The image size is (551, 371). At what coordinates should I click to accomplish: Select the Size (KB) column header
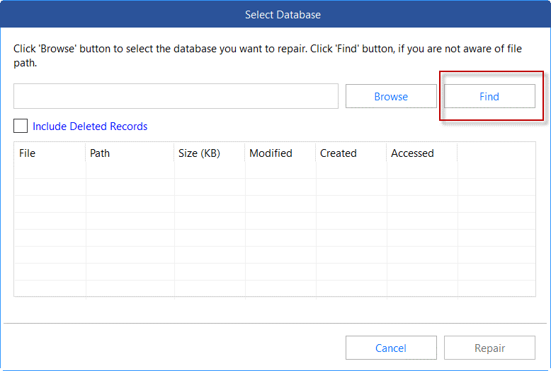point(210,153)
